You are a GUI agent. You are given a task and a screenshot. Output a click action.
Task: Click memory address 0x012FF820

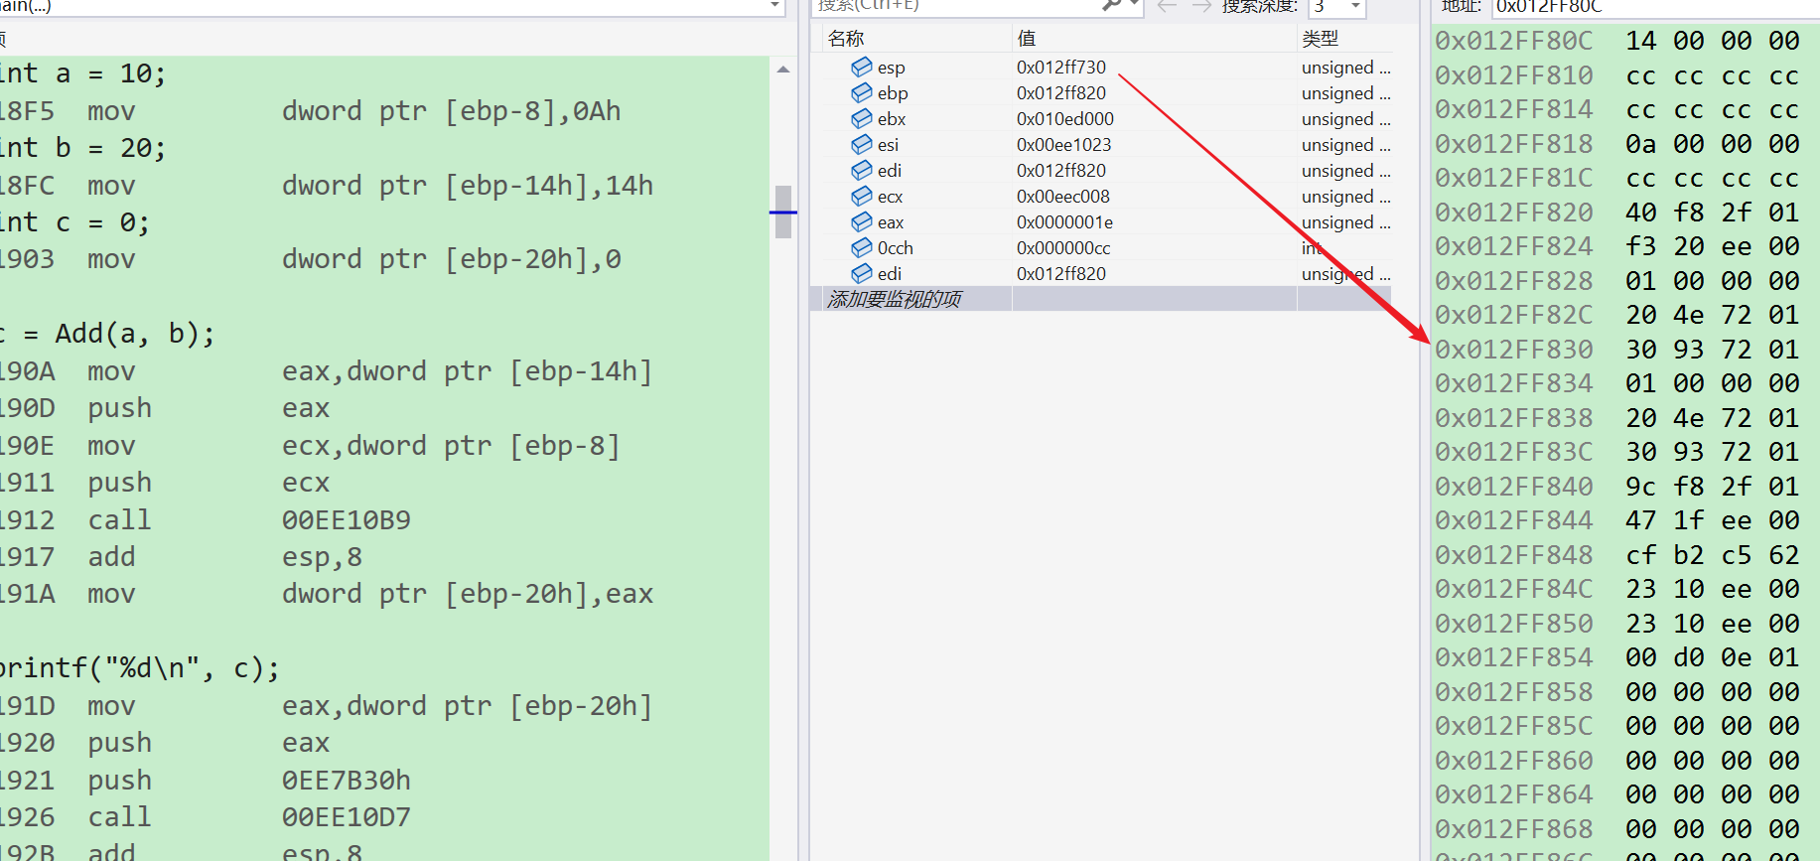pyautogui.click(x=1514, y=213)
